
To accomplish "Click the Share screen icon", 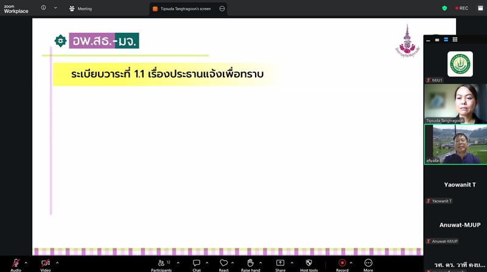I will coord(280,264).
